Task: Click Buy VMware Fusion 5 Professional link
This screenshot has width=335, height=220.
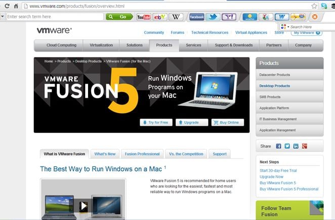Action: pos(289,189)
